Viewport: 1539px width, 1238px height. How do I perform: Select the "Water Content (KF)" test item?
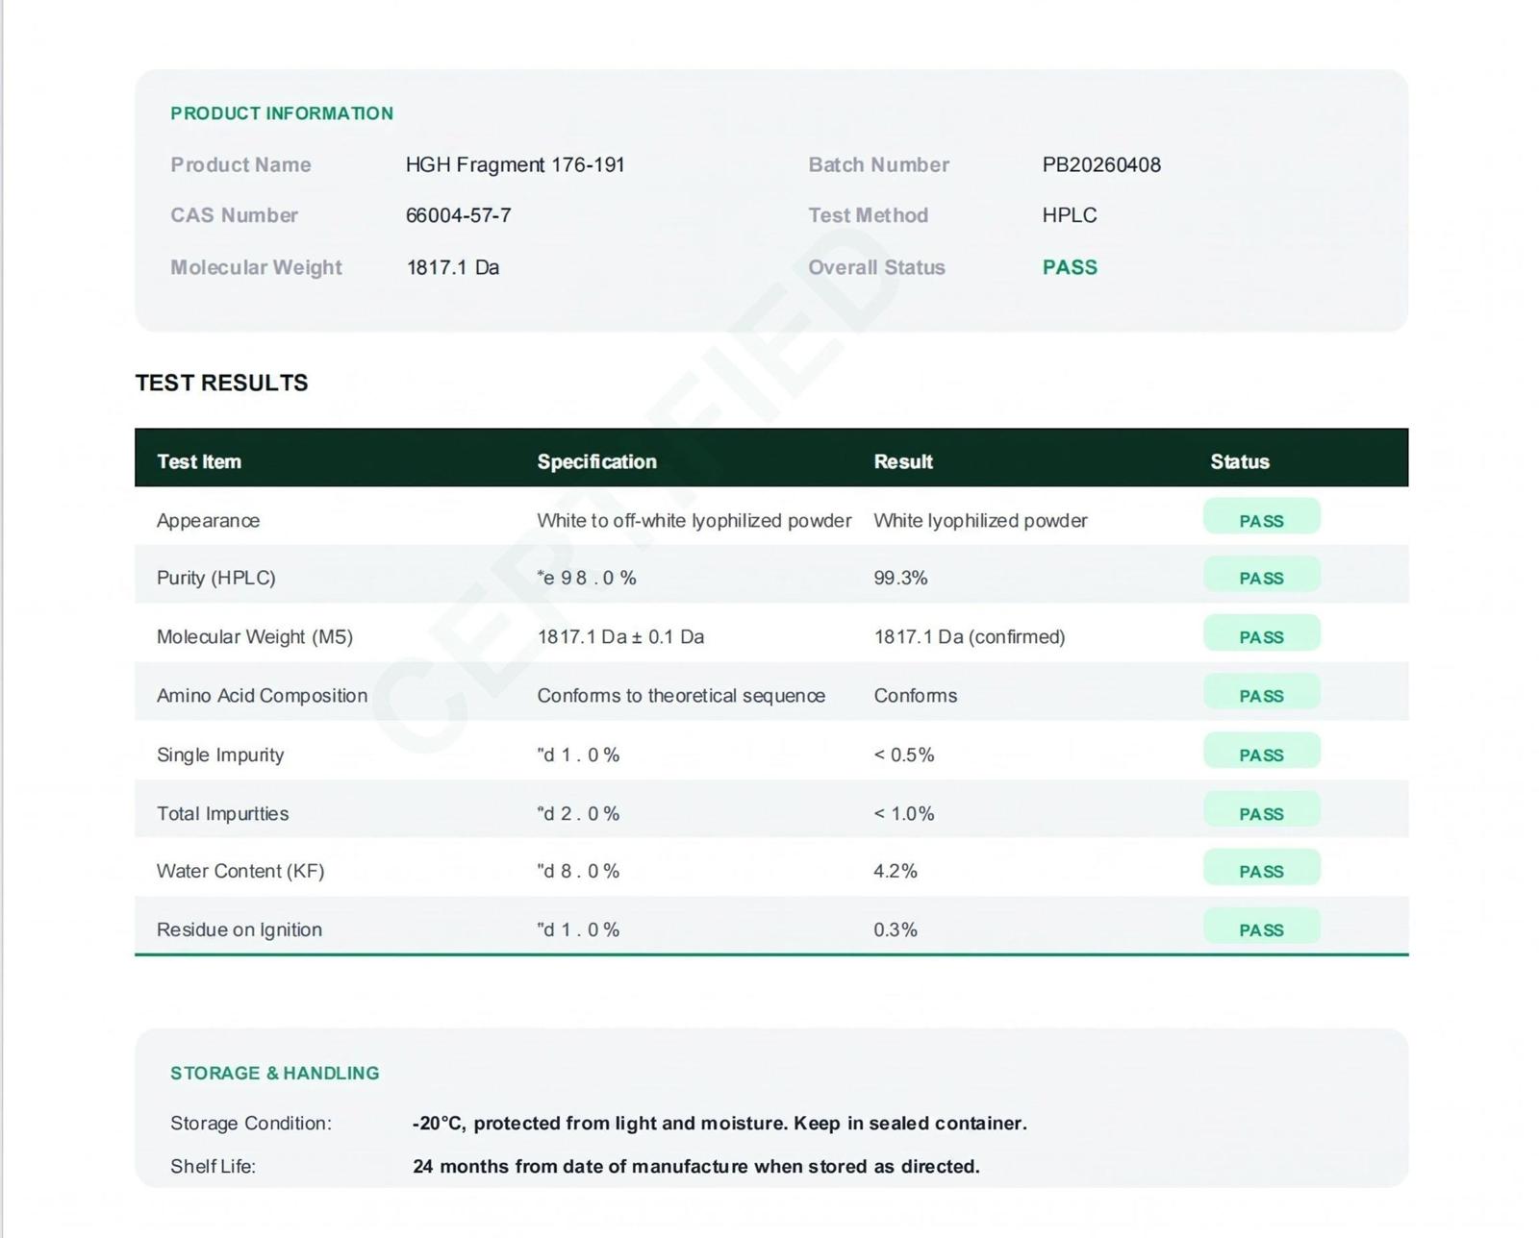(240, 871)
